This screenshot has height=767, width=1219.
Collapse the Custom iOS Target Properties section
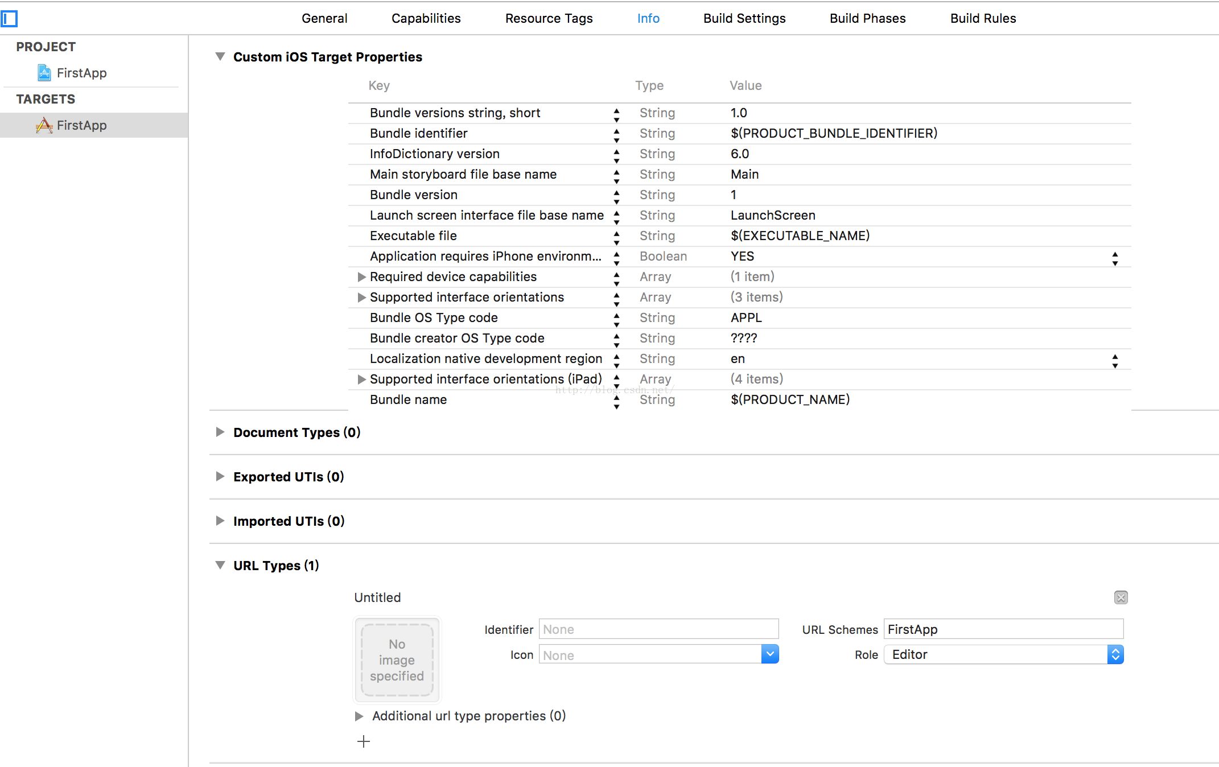pyautogui.click(x=220, y=56)
